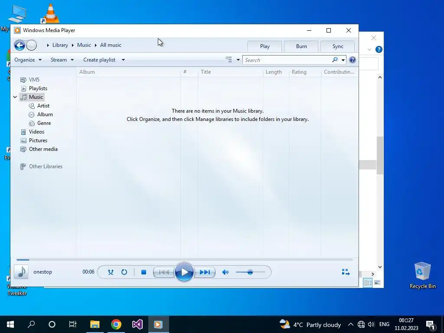The image size is (444, 333).
Task: Open the Sync tab
Action: coord(338,46)
